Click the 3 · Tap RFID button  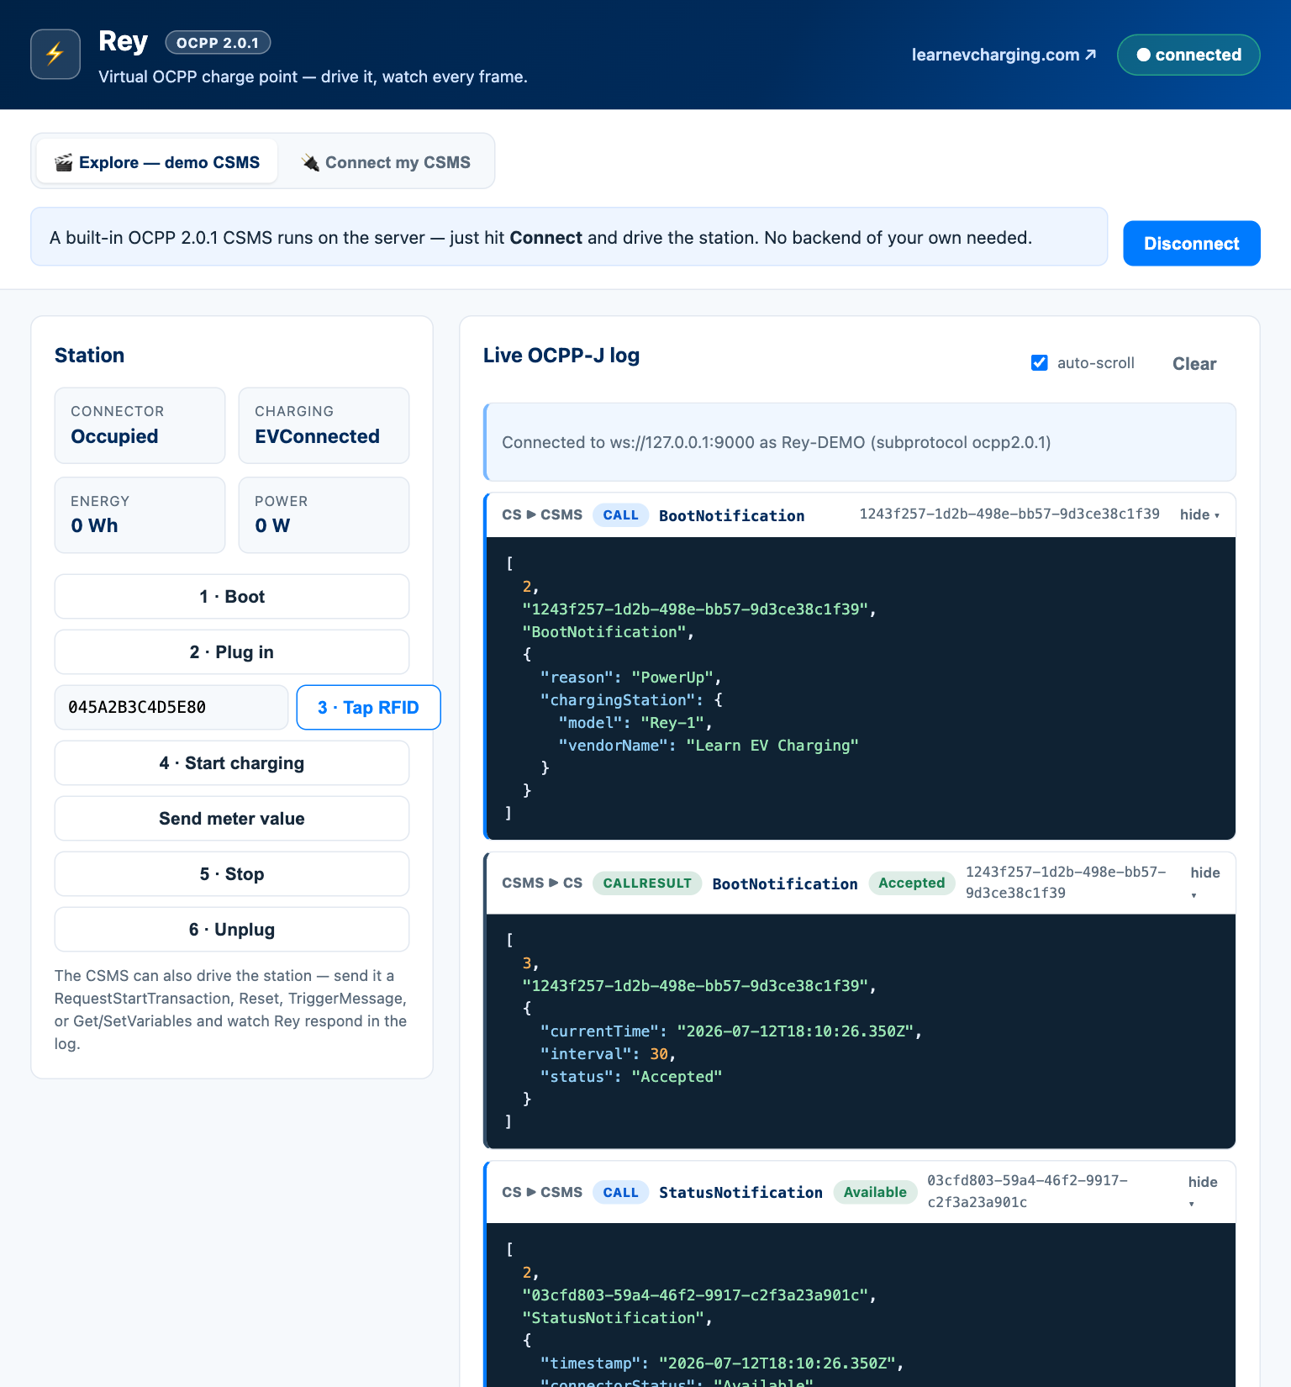[368, 708]
